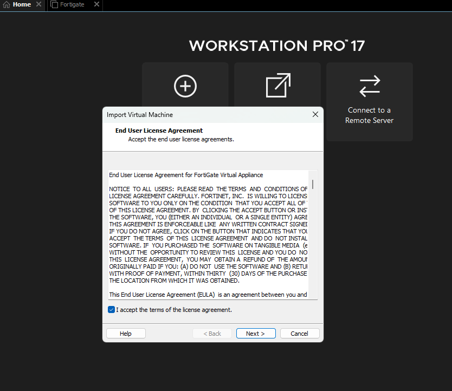Image resolution: width=452 pixels, height=391 pixels.
Task: Uncheck I accept the terms checkbox
Action: (111, 309)
